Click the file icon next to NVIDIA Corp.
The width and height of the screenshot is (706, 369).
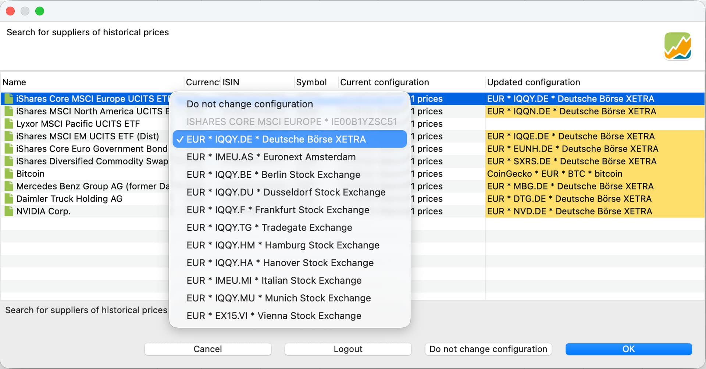point(9,211)
